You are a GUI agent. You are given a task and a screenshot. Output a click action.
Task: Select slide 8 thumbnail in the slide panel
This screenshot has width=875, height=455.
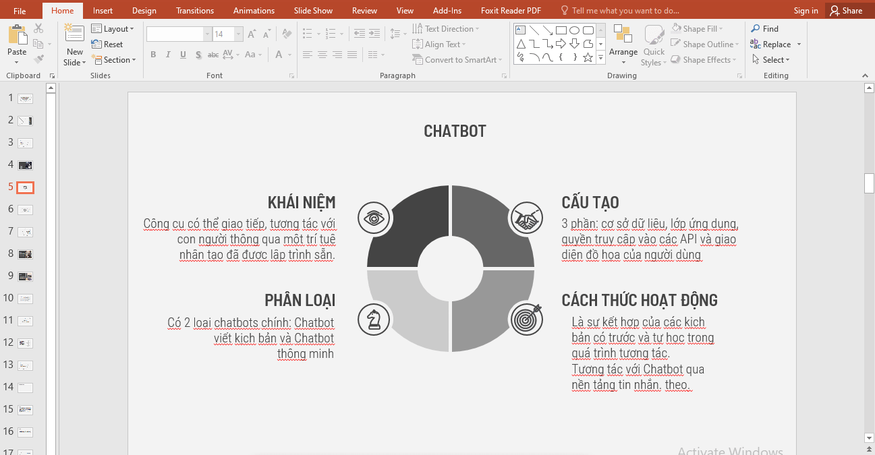[25, 253]
